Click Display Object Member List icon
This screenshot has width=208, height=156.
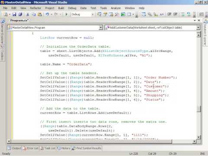pos(143,14)
